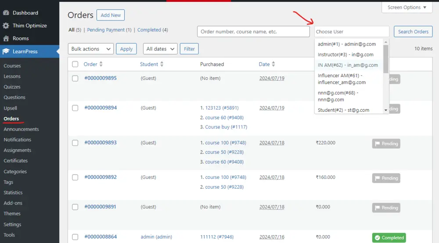The width and height of the screenshot is (439, 243).
Task: Select admin(#1) user from dropdown
Action: (x=349, y=44)
